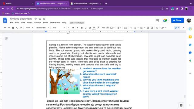Show document outline icon
Screen dimensions: 194x109
[6, 38]
